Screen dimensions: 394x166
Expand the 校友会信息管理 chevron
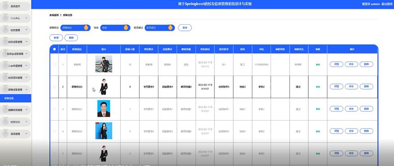click(26, 53)
